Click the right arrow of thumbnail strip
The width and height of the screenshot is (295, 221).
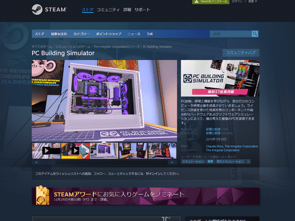172,162
